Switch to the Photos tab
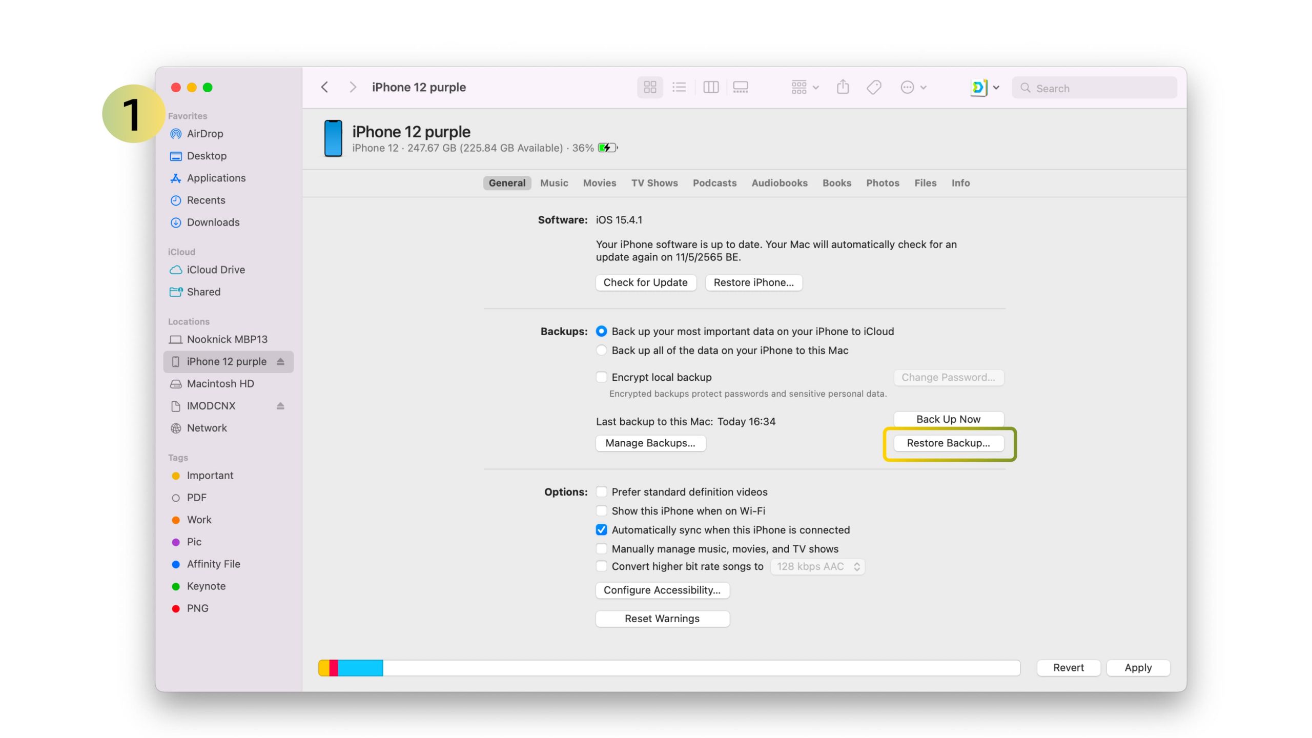Viewport: 1312px width, 738px height. click(883, 183)
